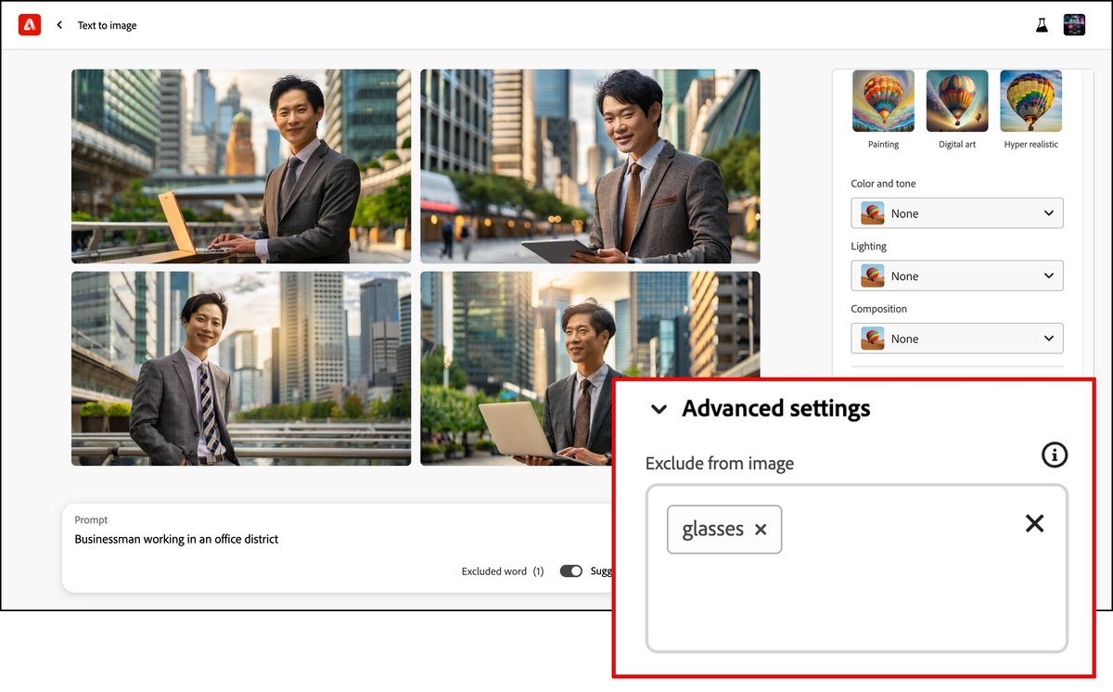The height and width of the screenshot is (692, 1113).
Task: Click the Excluded word (1) label
Action: 503,571
